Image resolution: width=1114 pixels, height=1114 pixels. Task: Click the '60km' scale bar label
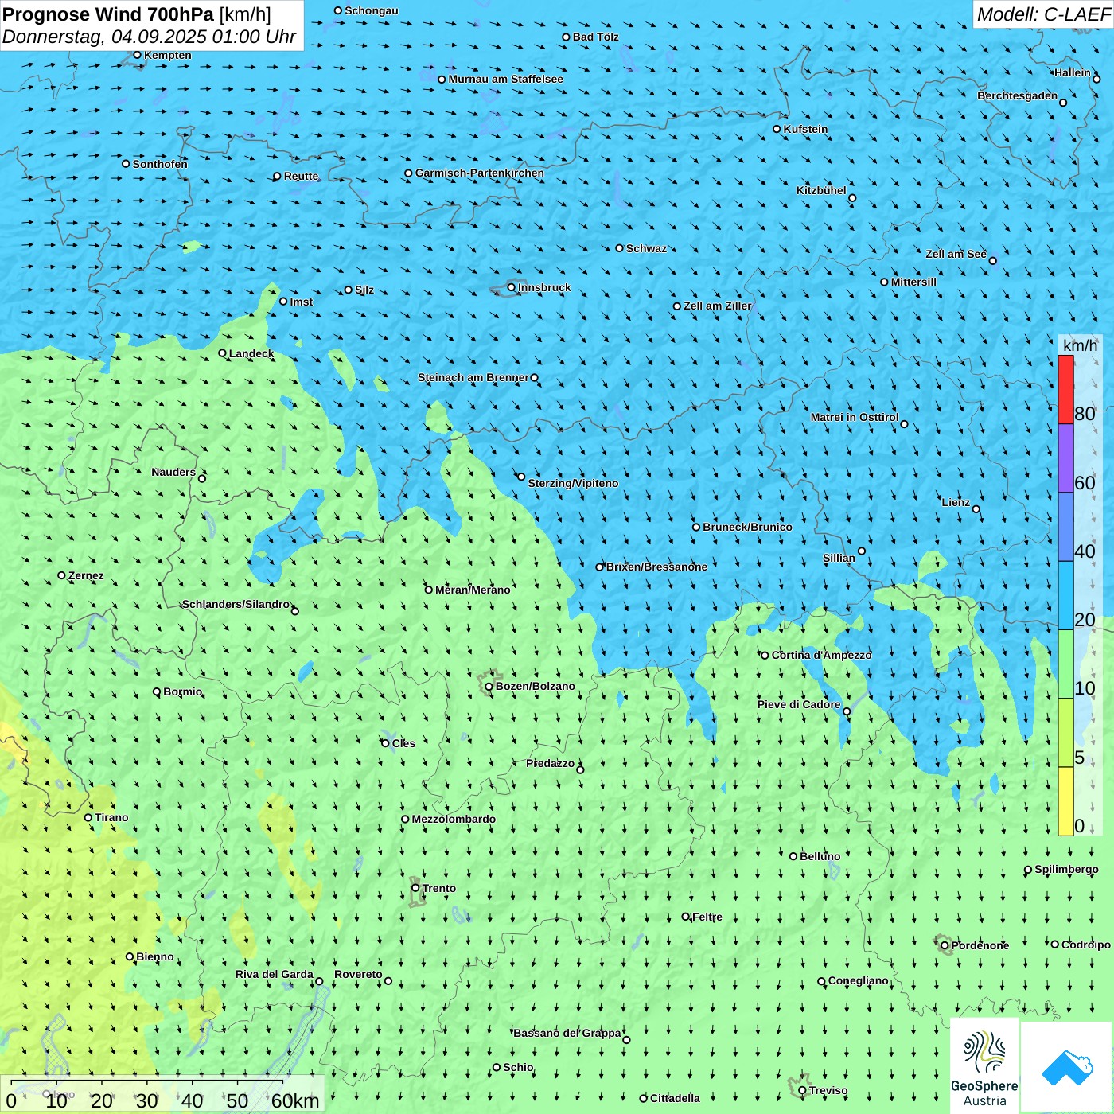click(x=295, y=1100)
